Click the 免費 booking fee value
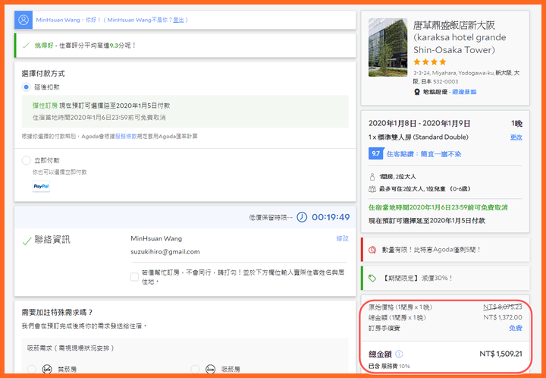Viewport: 546px width, 378px height. pos(516,328)
